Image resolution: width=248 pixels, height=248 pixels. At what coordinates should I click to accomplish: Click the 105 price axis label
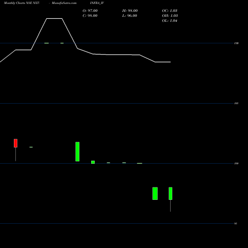pyautogui.click(x=237, y=103)
